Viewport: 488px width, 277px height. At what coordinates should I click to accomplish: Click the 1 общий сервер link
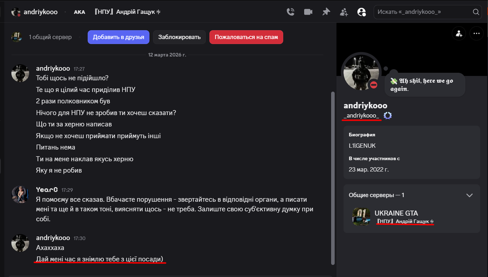pos(50,37)
